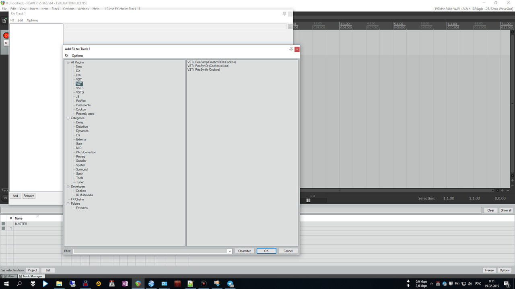The height and width of the screenshot is (289, 515).
Task: Click the РУС language indicator
Action: pos(478,283)
